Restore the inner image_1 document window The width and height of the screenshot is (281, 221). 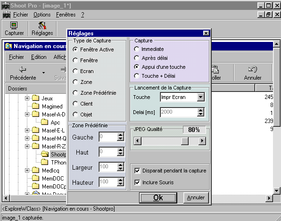click(x=268, y=14)
